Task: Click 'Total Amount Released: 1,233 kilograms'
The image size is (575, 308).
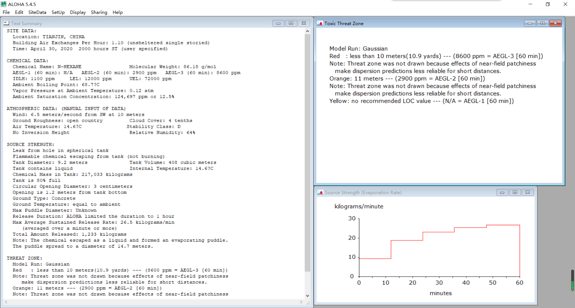Action: pos(69,234)
